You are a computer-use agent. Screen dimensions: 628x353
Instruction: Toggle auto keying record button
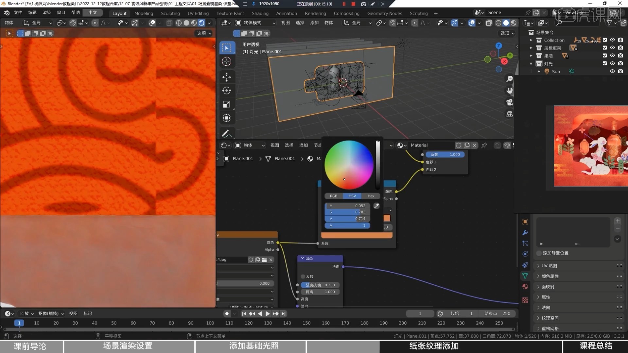[227, 314]
